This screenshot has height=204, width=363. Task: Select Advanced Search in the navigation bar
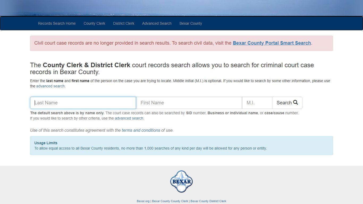tap(157, 23)
